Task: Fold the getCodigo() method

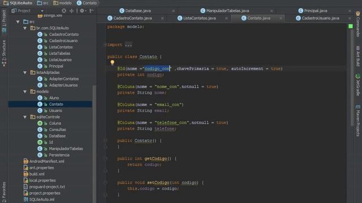Action: [x=106, y=158]
